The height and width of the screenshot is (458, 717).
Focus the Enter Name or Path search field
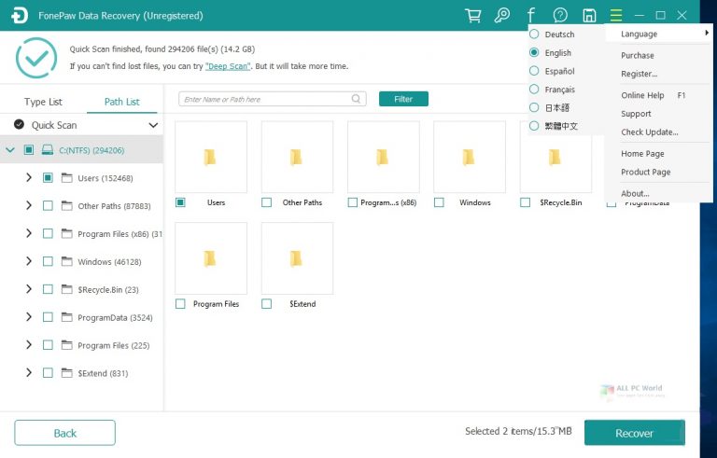(272, 99)
